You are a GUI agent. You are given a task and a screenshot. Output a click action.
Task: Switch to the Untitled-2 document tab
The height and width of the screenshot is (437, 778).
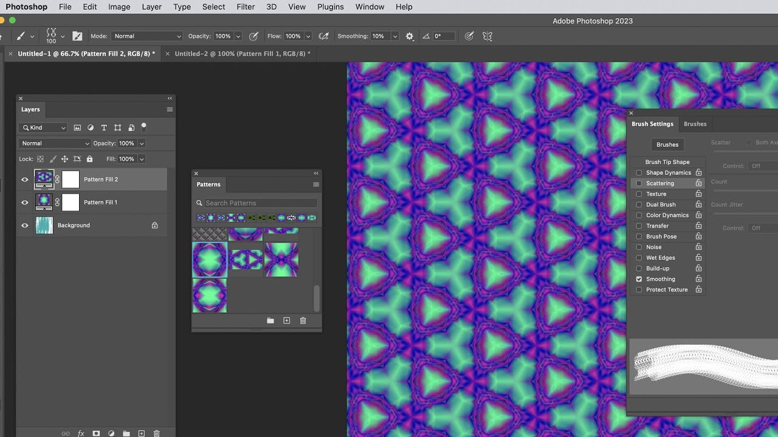pos(243,54)
